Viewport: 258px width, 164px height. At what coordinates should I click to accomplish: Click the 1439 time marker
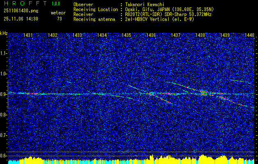(x=225, y=35)
